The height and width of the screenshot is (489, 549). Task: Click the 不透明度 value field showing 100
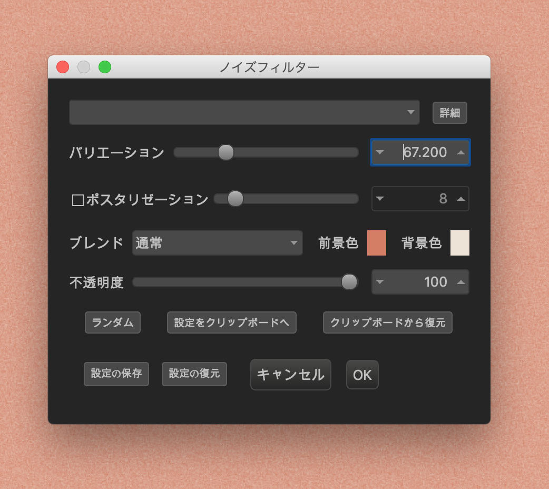420,281
